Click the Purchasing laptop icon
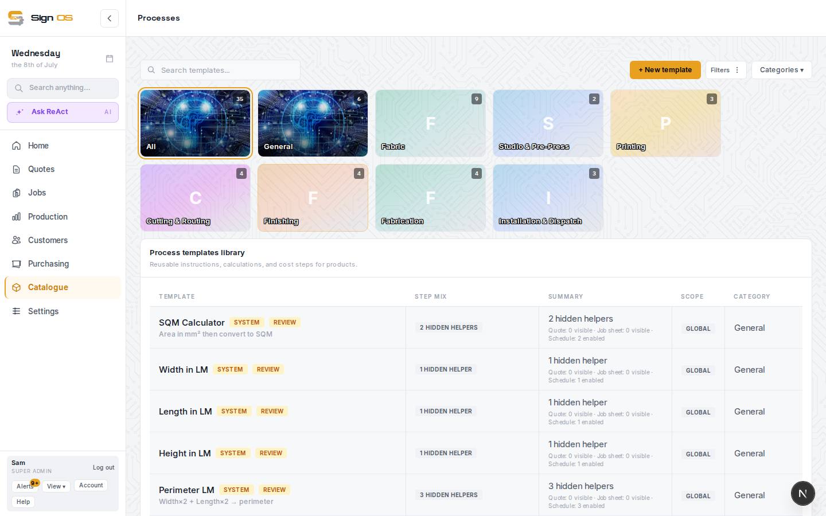 (x=17, y=264)
